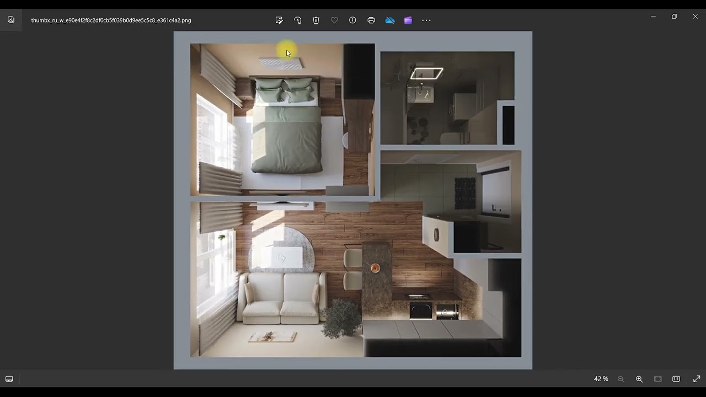The width and height of the screenshot is (706, 397).
Task: Click the 42 % zoom percentage value
Action: [601, 379]
